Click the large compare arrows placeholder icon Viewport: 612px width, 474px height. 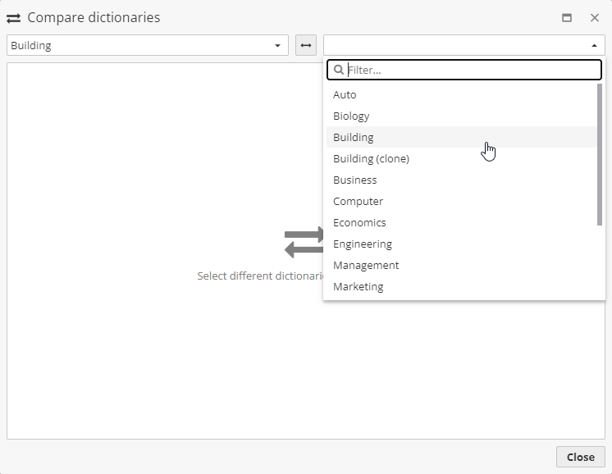[x=304, y=243]
